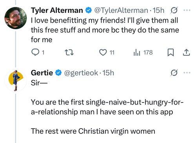Click Grok icon on Tyler's tweet
Viewport: 196px width, 143px height.
click(174, 11)
